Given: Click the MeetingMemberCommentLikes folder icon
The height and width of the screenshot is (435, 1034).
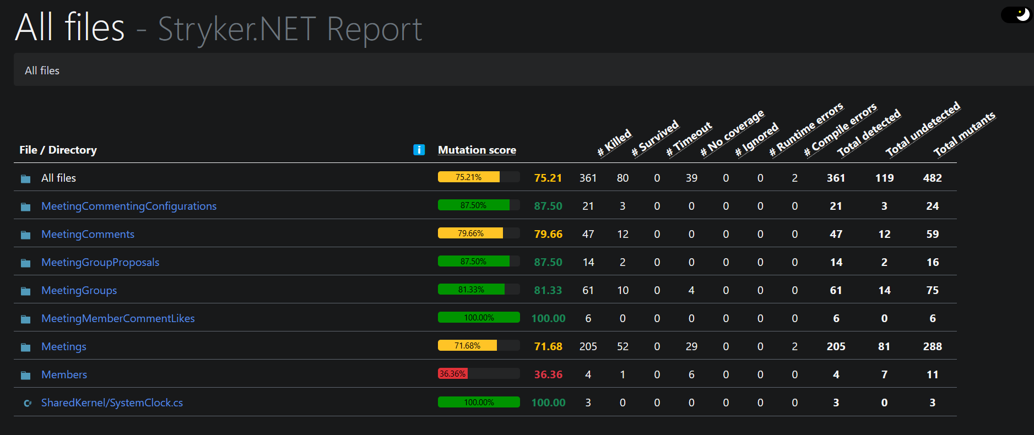Looking at the screenshot, I should (25, 319).
